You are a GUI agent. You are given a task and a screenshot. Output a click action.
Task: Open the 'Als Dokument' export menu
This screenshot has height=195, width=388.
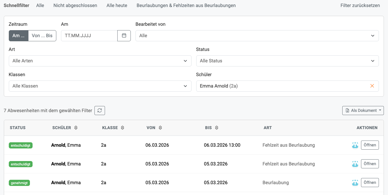(x=363, y=110)
